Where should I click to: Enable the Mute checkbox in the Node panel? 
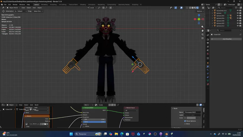(x=185, y=124)
